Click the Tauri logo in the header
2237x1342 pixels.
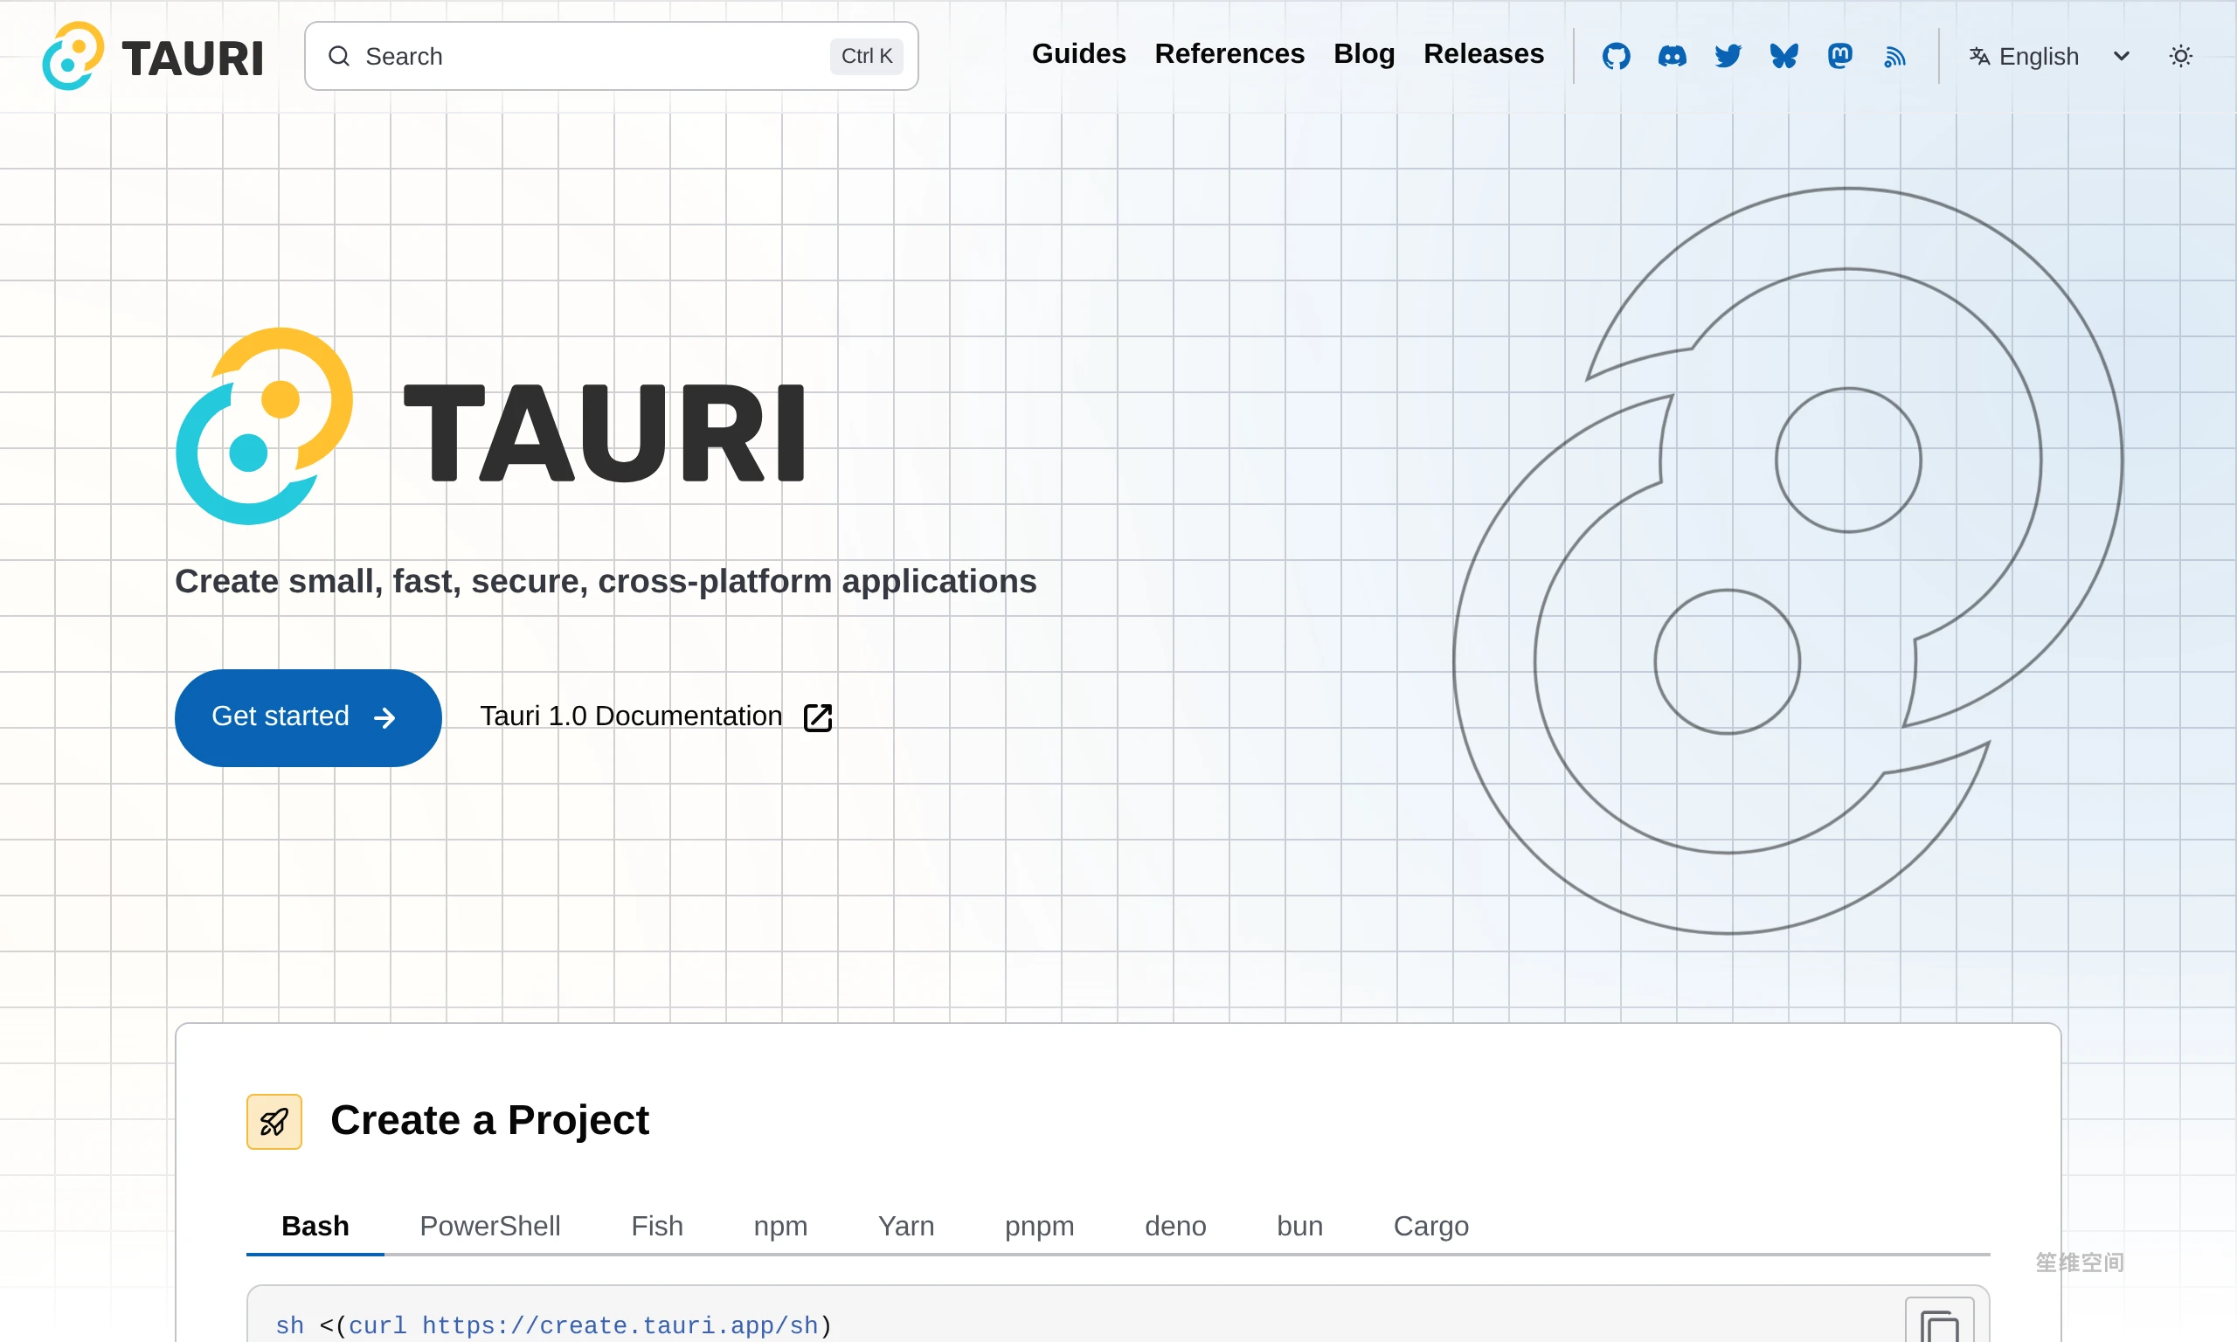tap(153, 56)
